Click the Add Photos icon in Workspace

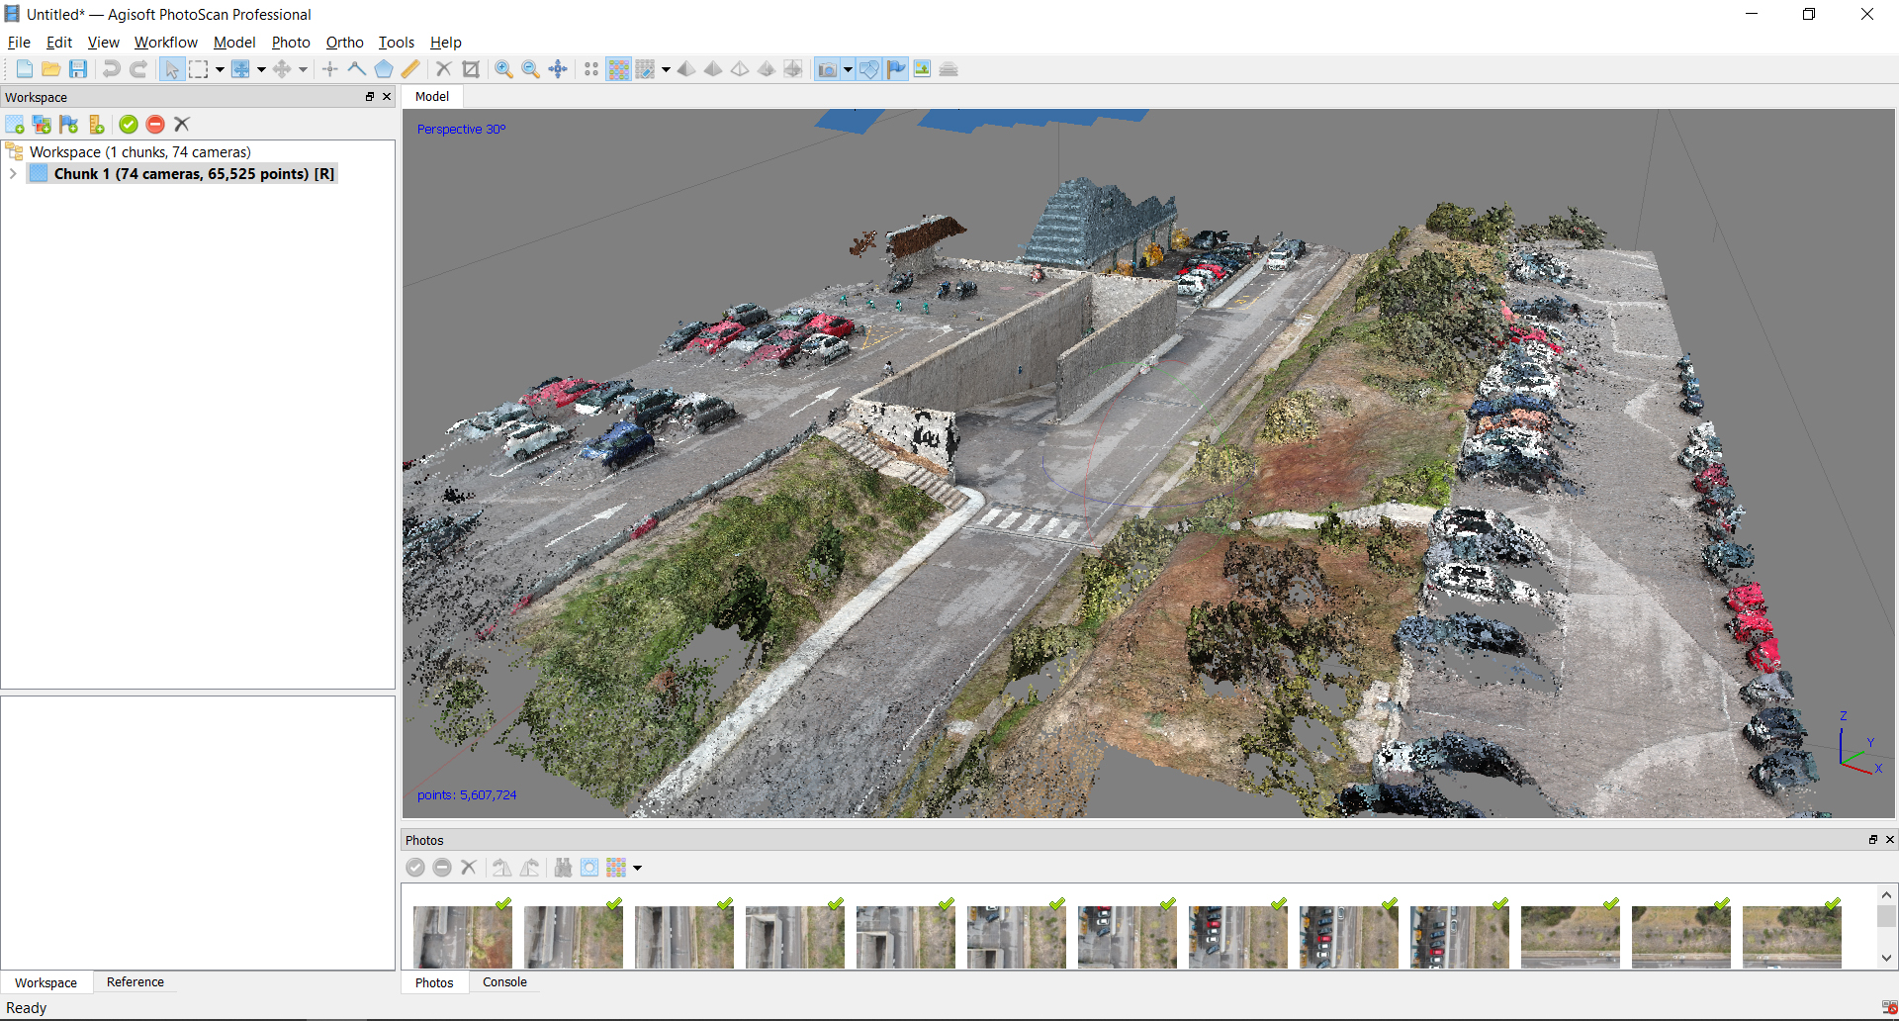coord(42,125)
